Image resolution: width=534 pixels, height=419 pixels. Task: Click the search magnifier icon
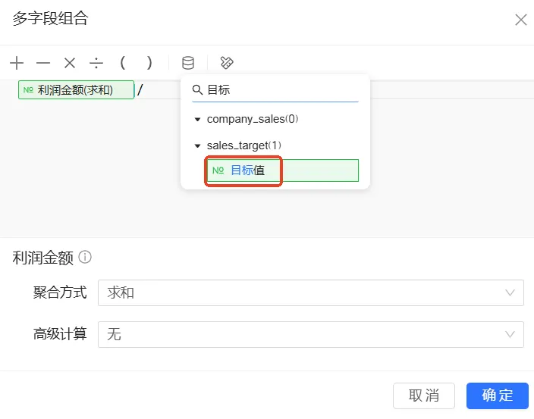click(x=198, y=89)
